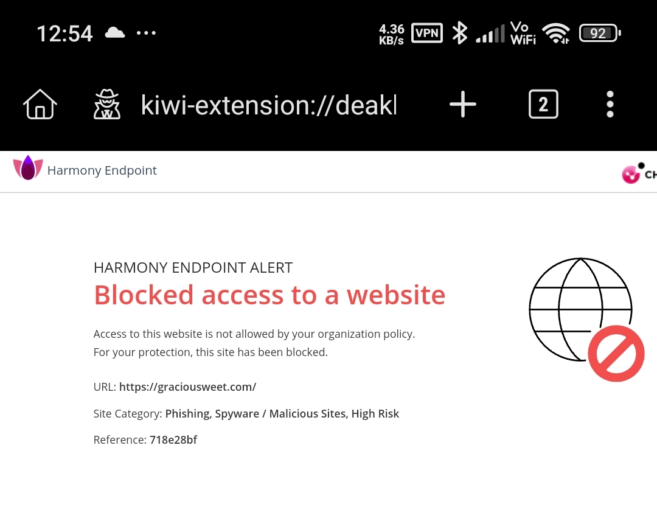Tap the browser home icon

click(x=40, y=104)
